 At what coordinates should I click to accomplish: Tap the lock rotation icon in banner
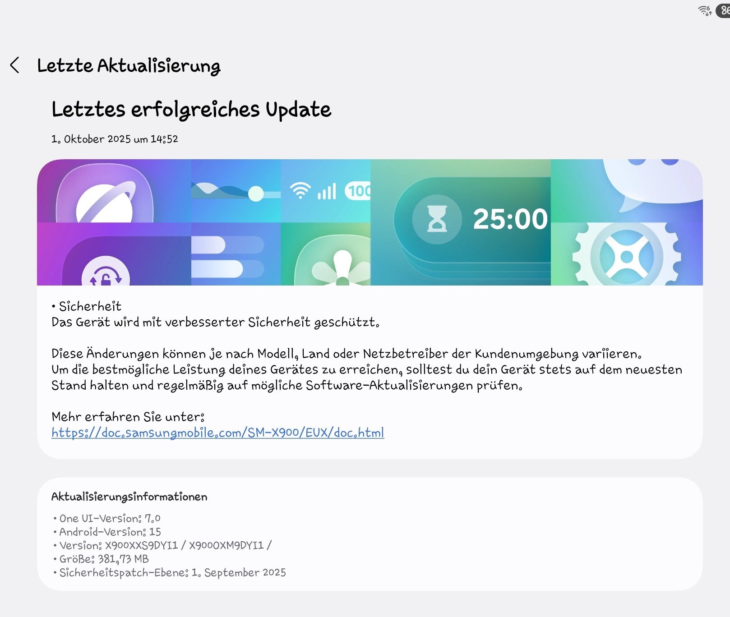pos(106,274)
